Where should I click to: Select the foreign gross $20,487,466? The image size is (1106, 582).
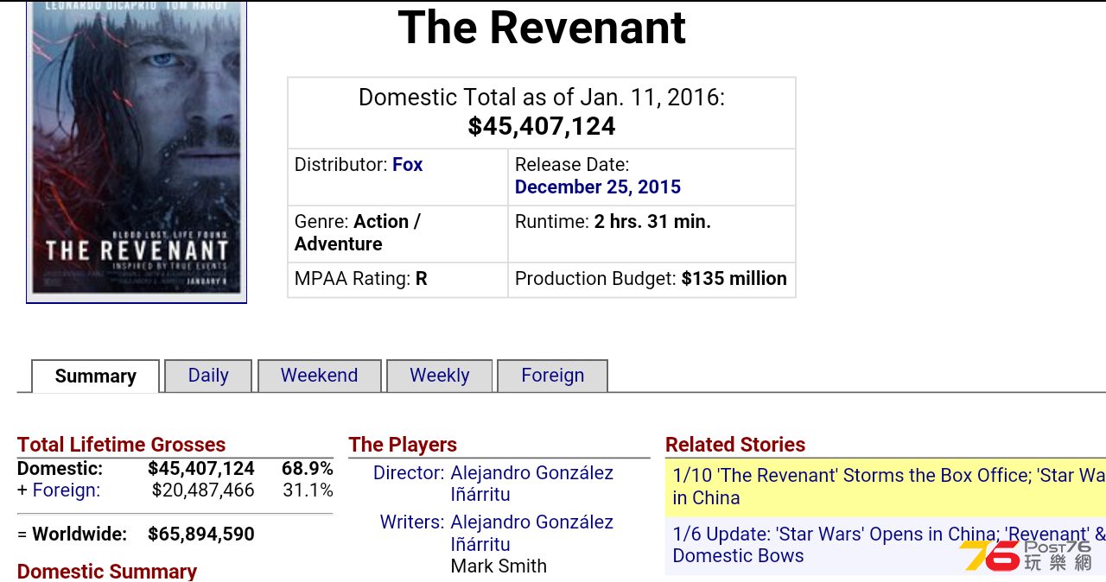(x=203, y=490)
